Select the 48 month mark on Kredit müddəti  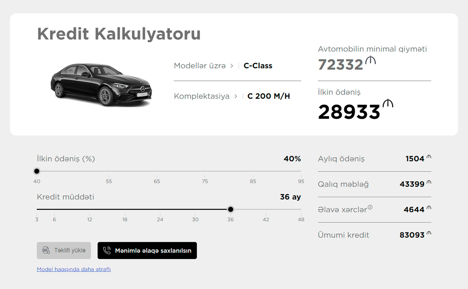[x=301, y=210]
